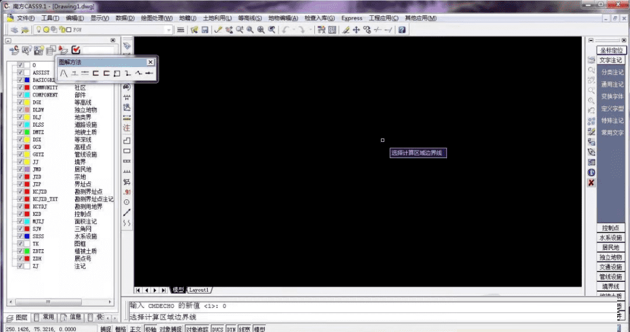Screen dimensions: 630x332
Task: Click the save icon in the toolbar
Action: pyautogui.click(x=205, y=30)
